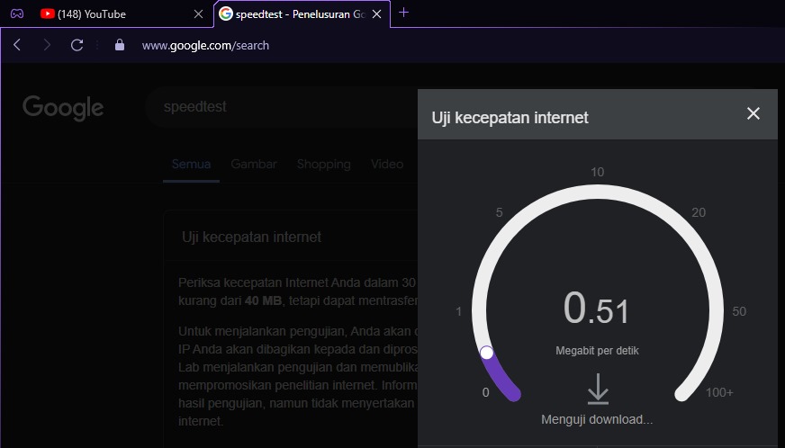785x448 pixels.
Task: Click the download arrow icon in speedtest
Action: 598,389
